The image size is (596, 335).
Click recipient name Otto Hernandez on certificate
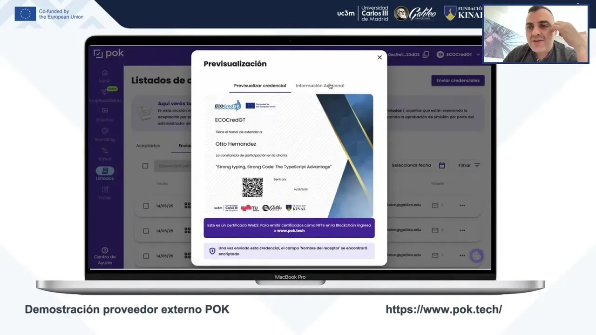[236, 144]
